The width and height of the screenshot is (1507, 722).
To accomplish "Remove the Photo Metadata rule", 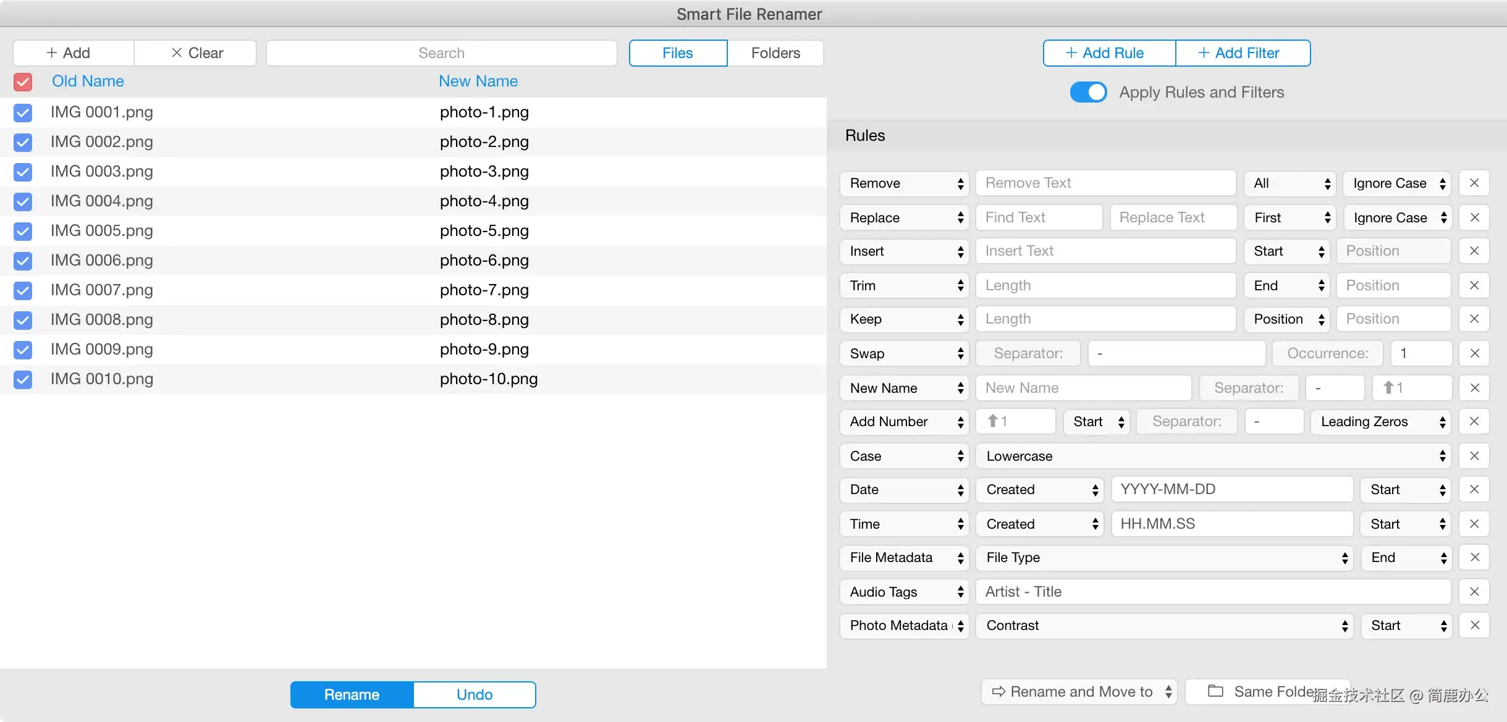I will [1474, 626].
